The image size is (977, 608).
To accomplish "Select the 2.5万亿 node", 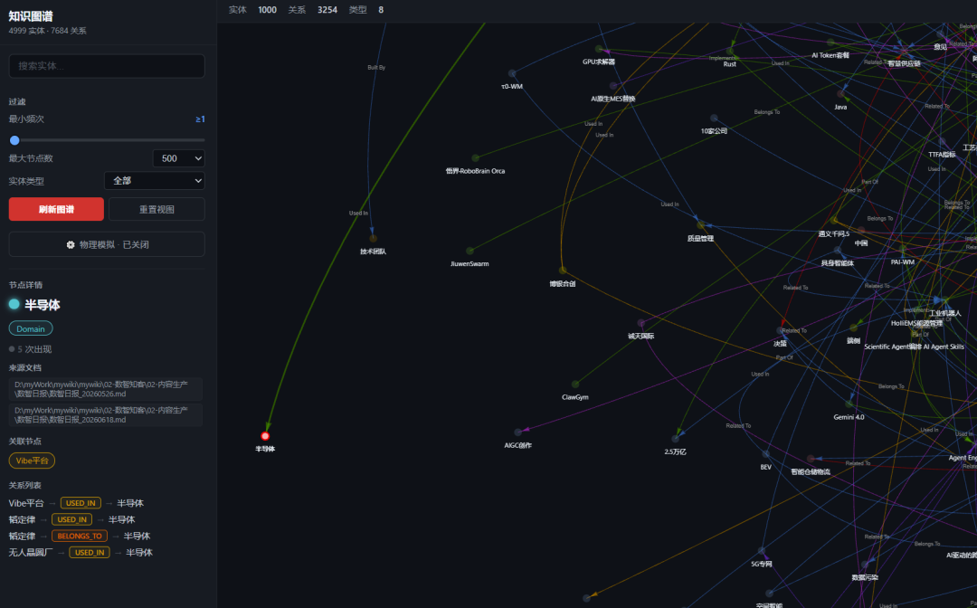I will pos(675,439).
